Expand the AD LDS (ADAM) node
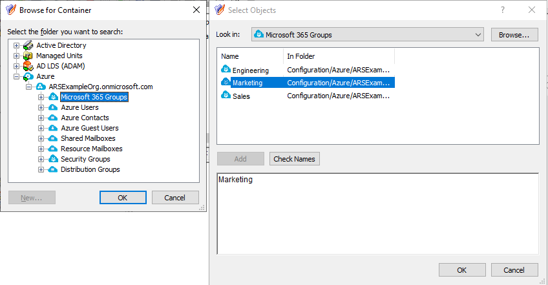 [16, 66]
